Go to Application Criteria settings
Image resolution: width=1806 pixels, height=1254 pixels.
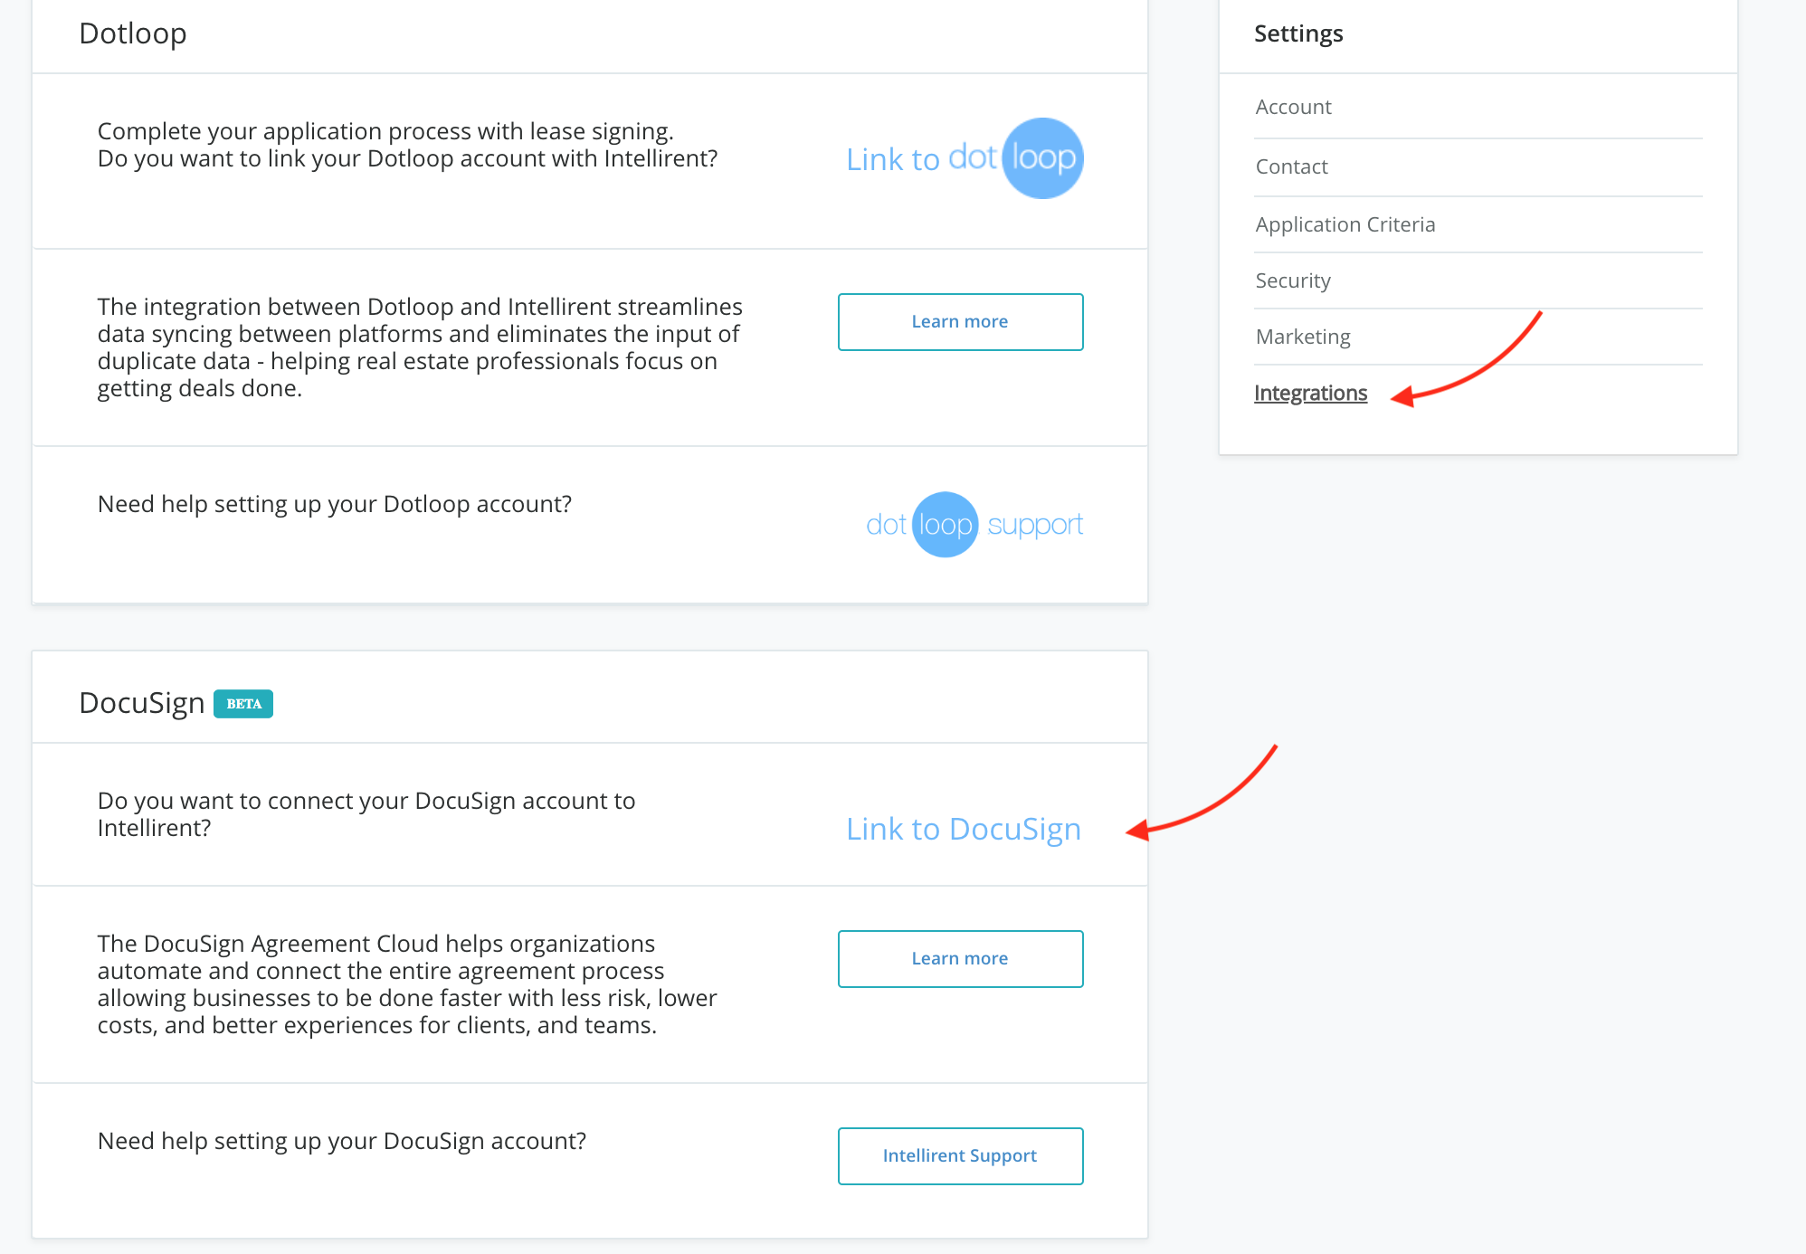click(1345, 224)
